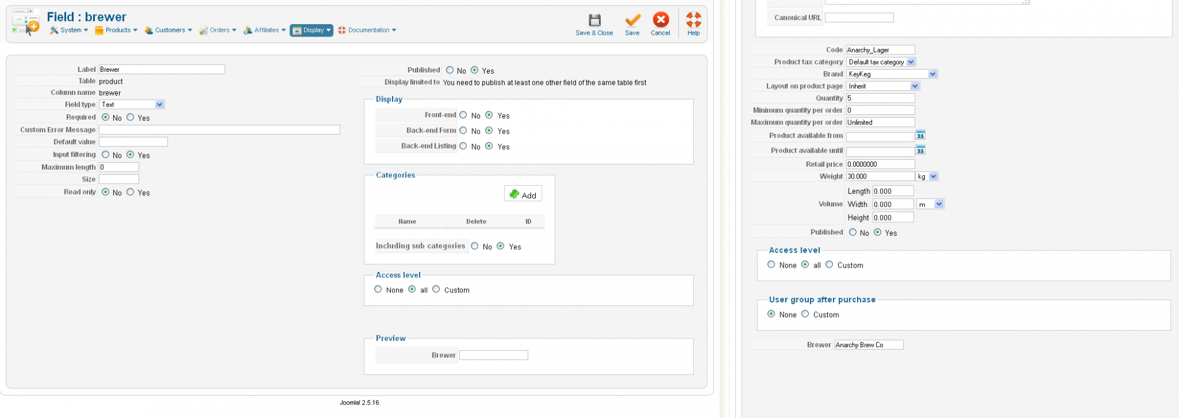
Task: Set Back-end Listing display to No
Action: click(x=463, y=146)
